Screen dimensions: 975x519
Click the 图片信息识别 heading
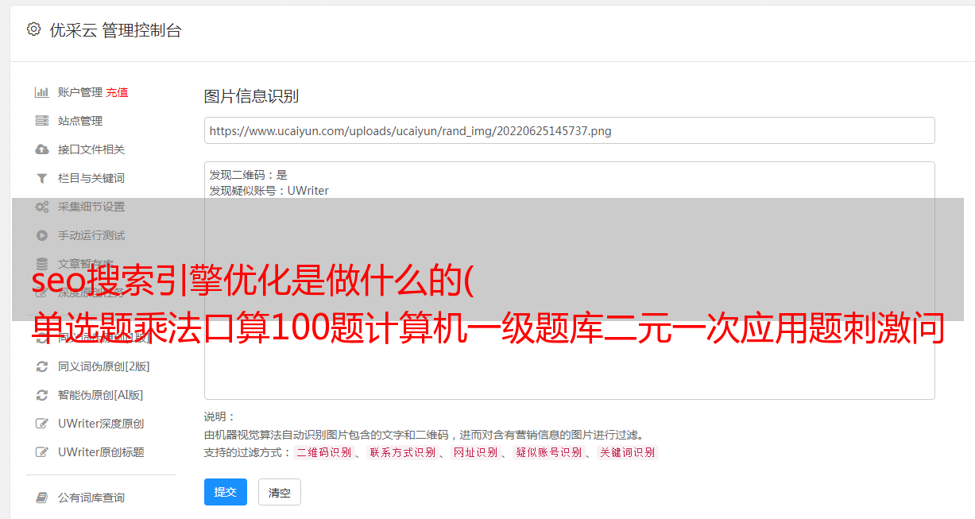coord(251,96)
